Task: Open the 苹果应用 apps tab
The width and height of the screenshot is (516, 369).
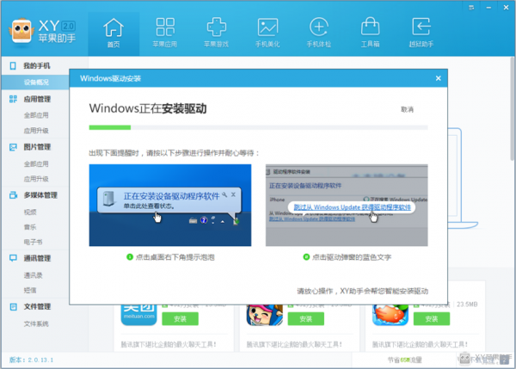Action: (x=165, y=34)
